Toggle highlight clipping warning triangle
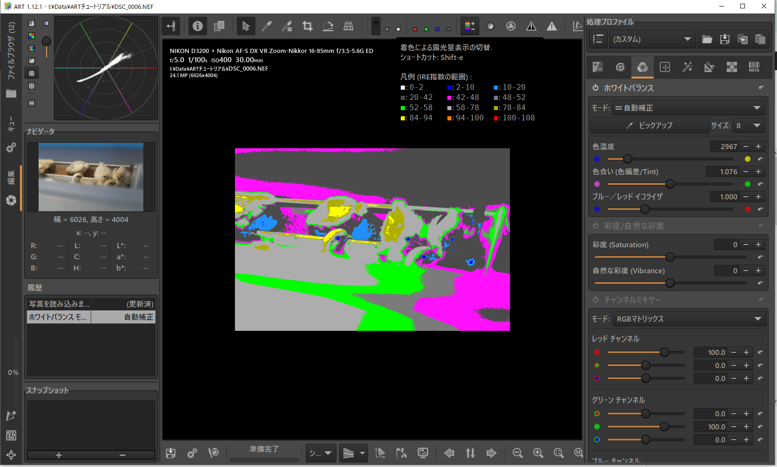This screenshot has height=467, width=777. (x=552, y=26)
